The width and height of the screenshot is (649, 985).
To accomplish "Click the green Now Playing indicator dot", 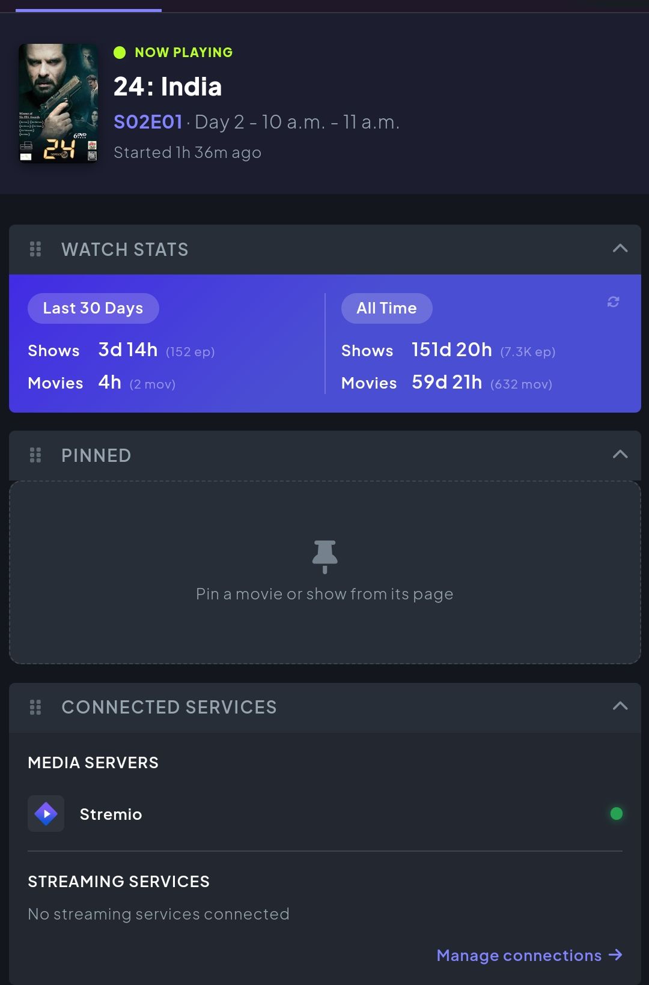I will pyautogui.click(x=120, y=52).
